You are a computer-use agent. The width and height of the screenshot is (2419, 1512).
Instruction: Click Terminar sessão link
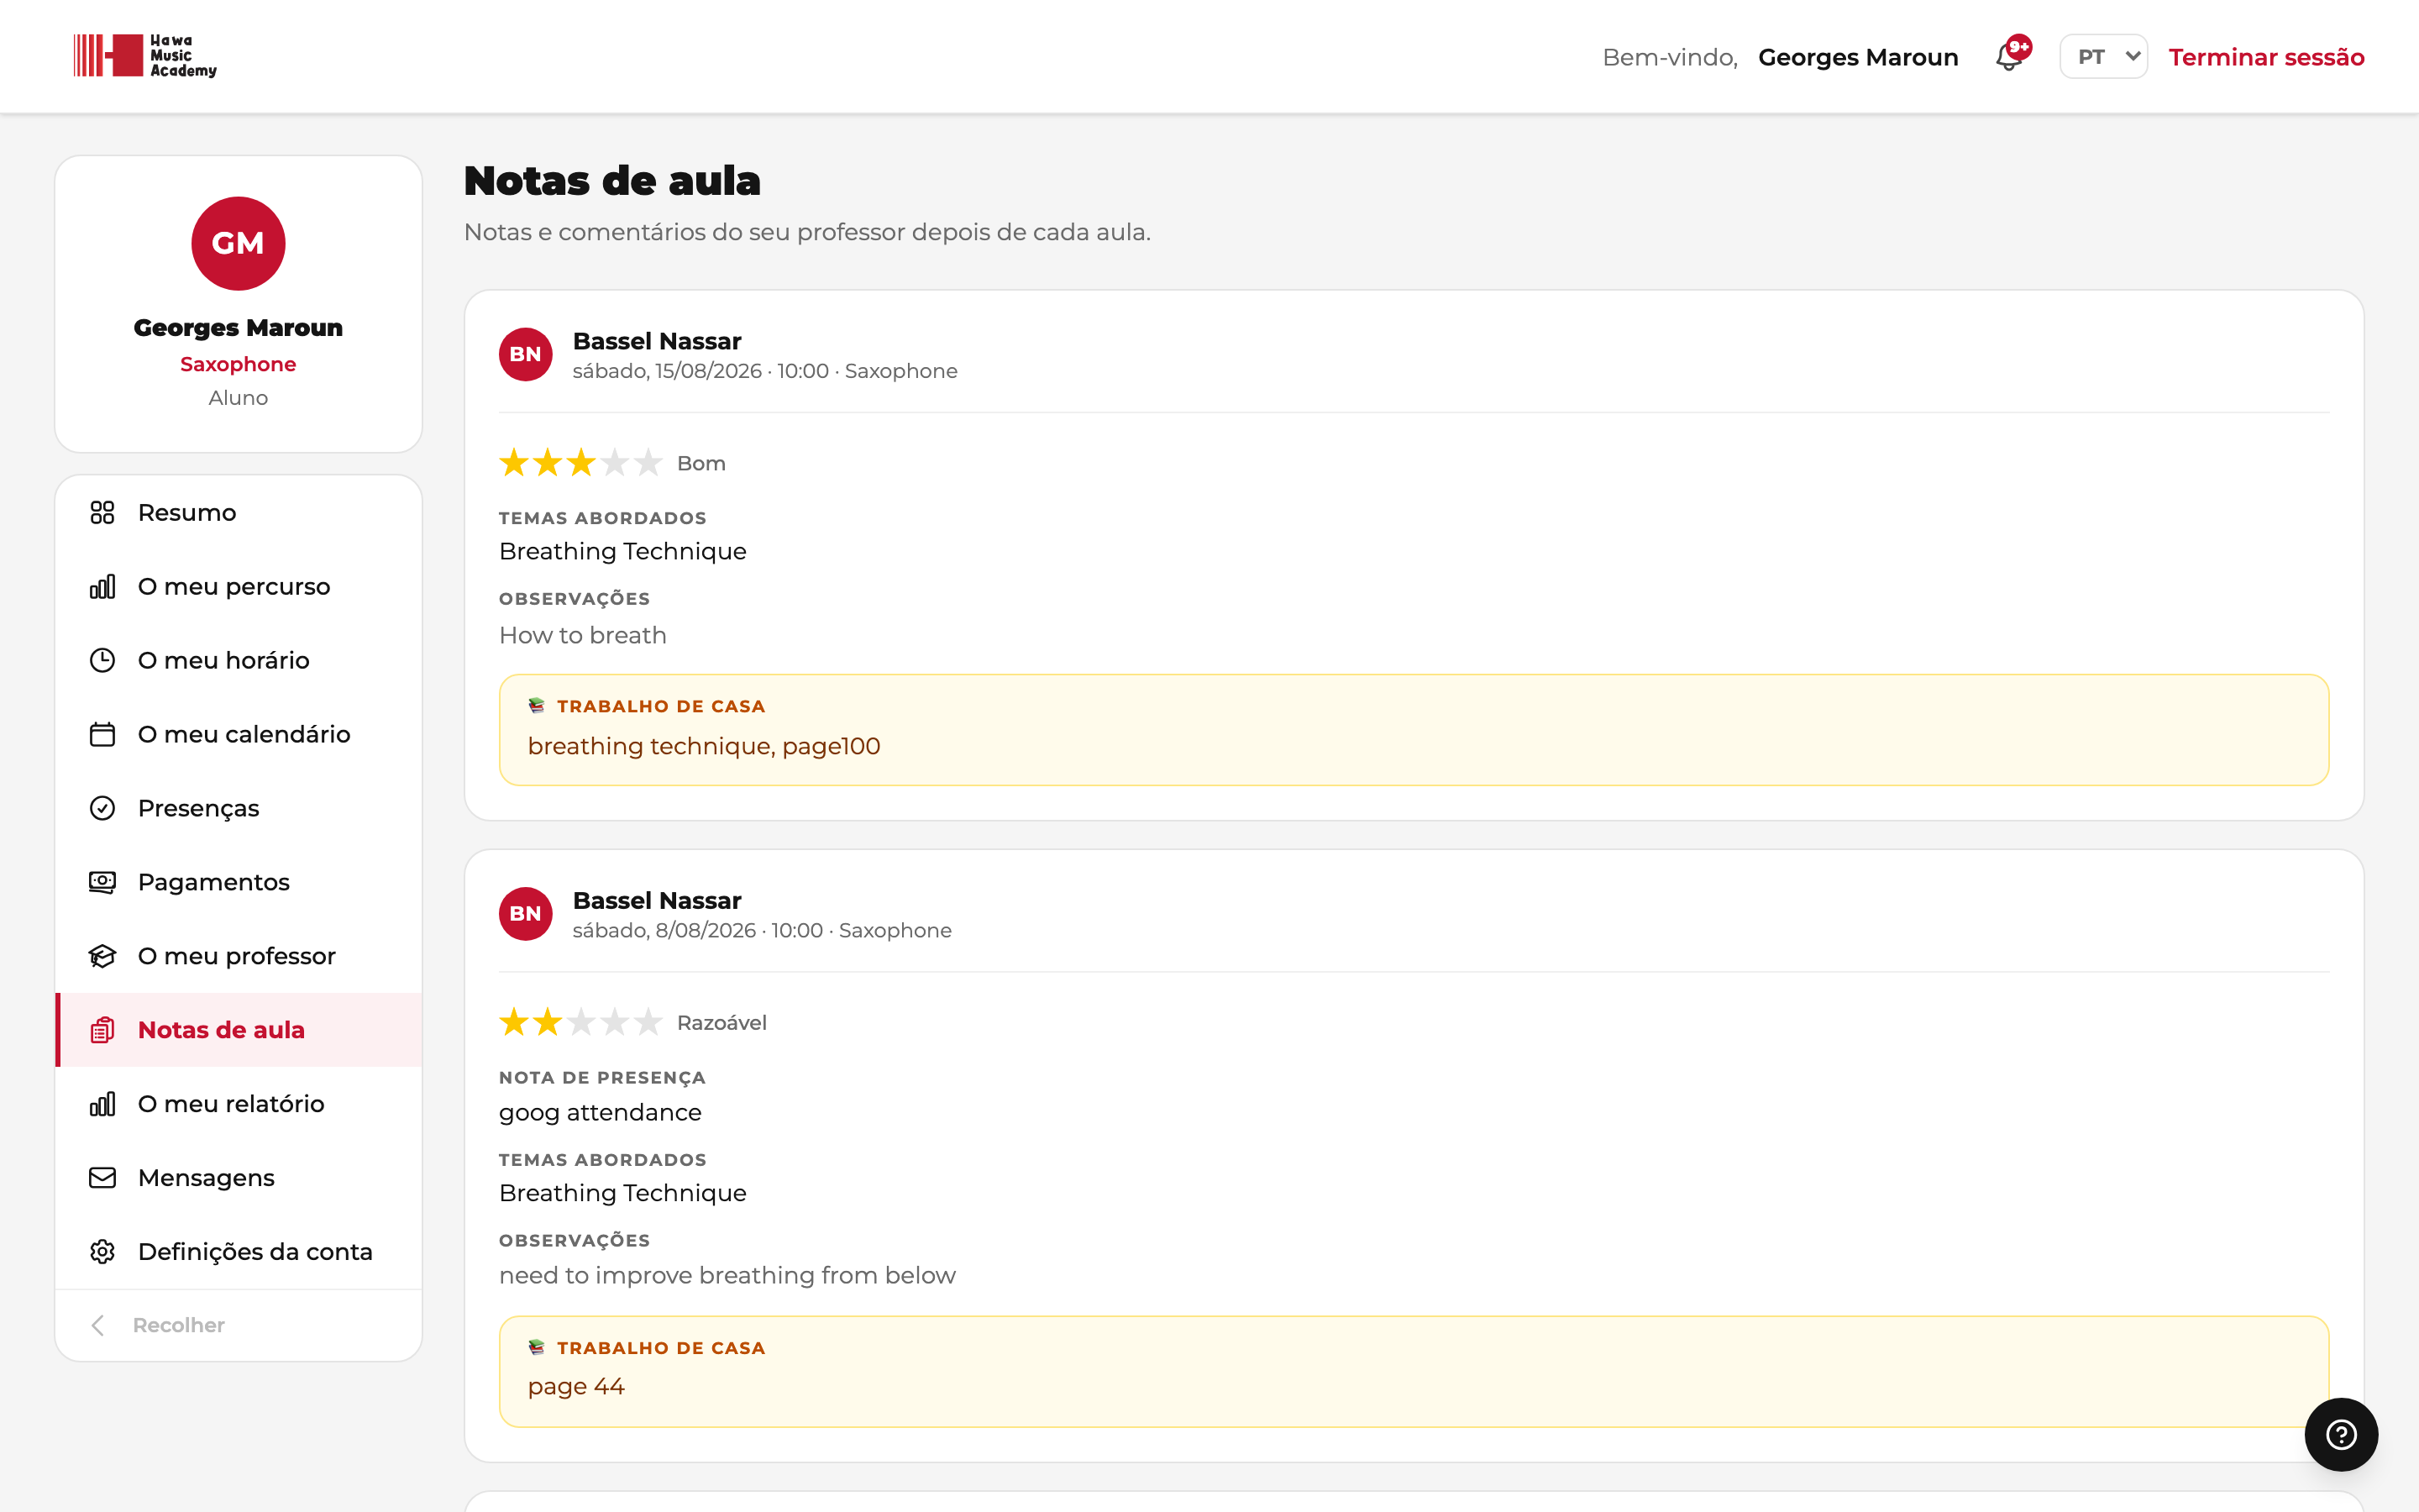(2266, 57)
